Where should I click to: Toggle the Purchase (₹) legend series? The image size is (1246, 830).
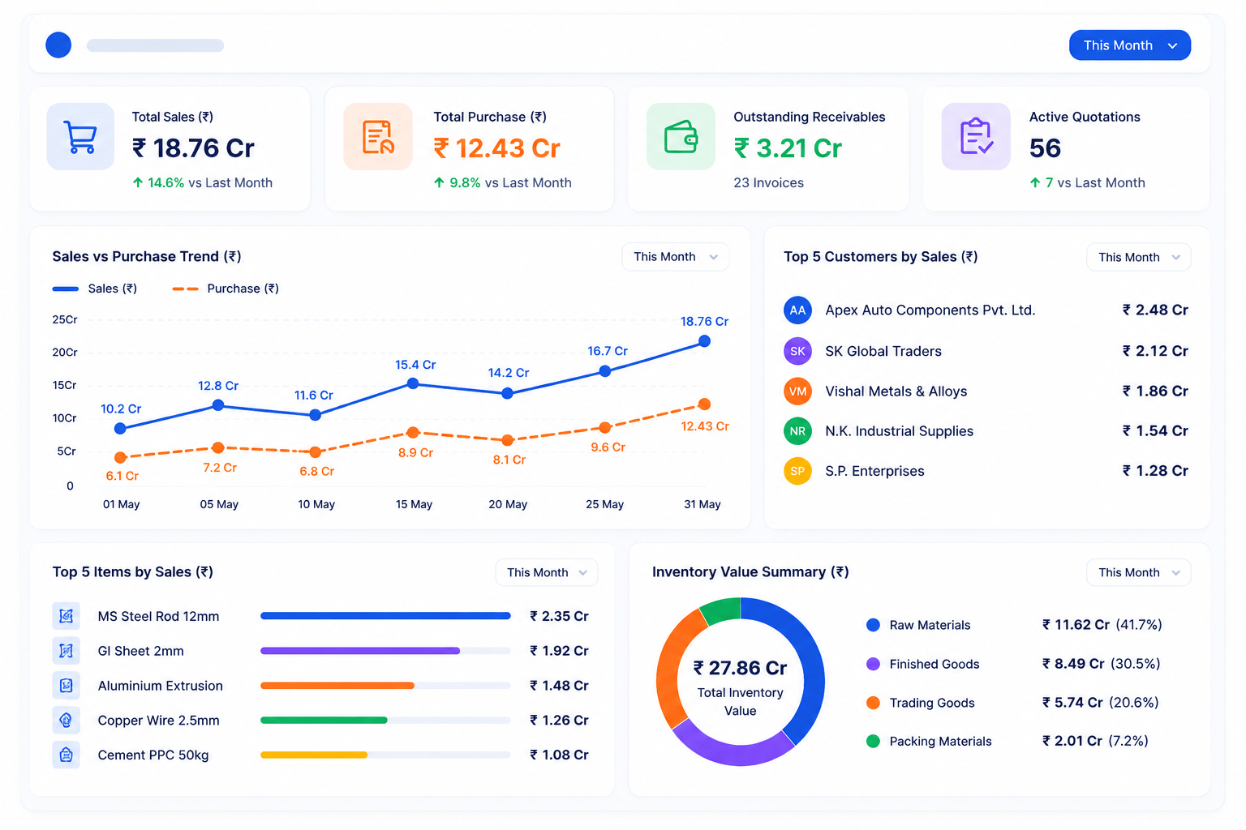pos(226,289)
